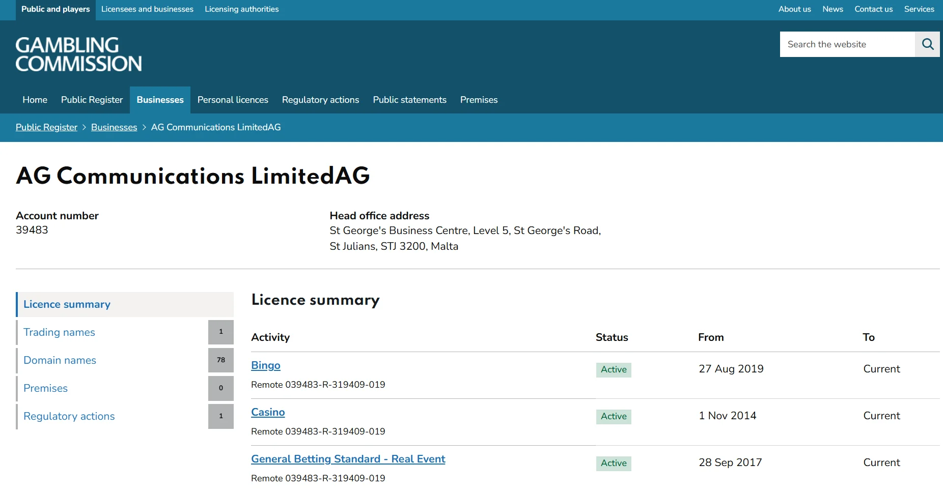Open Regulatory actions in the top navigation
The image size is (943, 492).
(x=320, y=100)
